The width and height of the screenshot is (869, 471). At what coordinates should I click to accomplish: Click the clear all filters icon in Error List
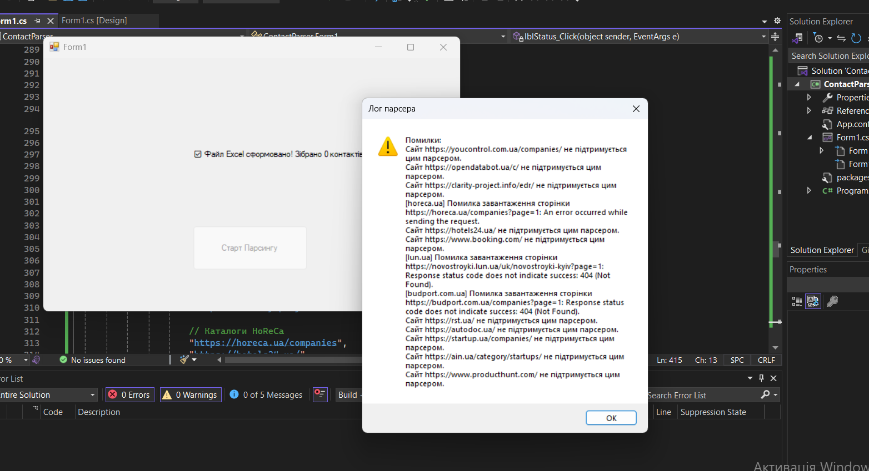pyautogui.click(x=320, y=394)
